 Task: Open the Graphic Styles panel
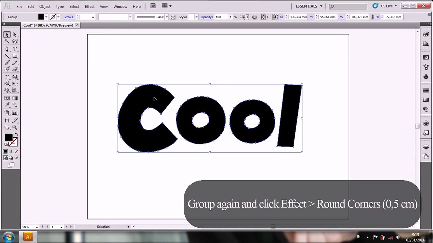point(426,133)
